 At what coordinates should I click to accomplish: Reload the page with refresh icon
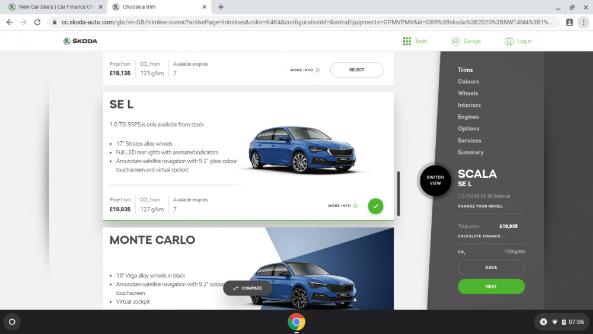point(37,23)
